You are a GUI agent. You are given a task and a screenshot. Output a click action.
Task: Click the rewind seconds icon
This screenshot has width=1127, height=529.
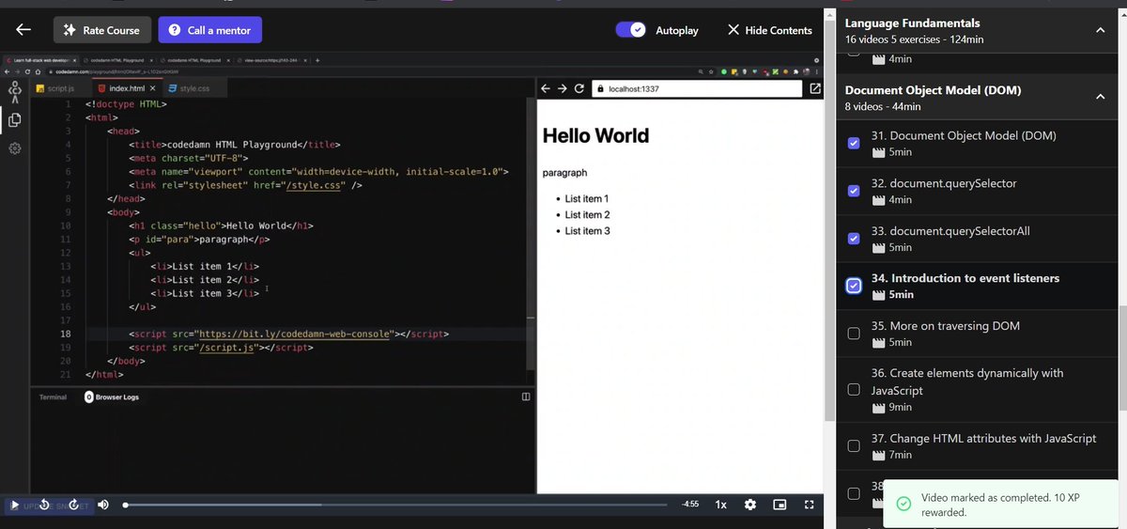(x=44, y=505)
